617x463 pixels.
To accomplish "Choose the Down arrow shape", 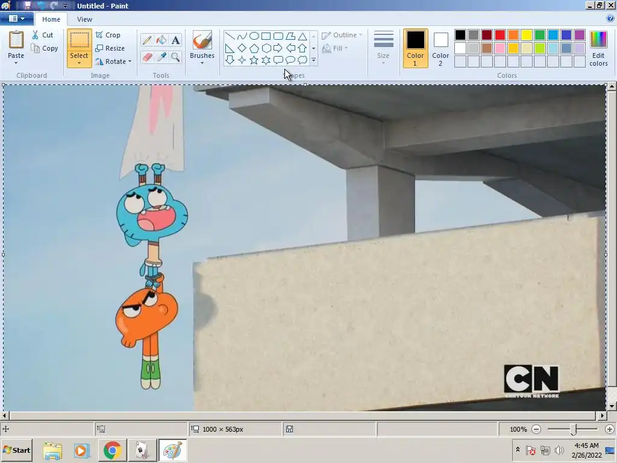I will (x=230, y=60).
